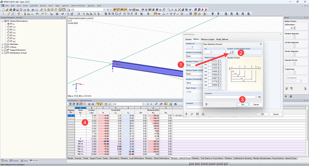Click OK in Edit Member dialog
The width and height of the screenshot is (309, 166).
263,114
